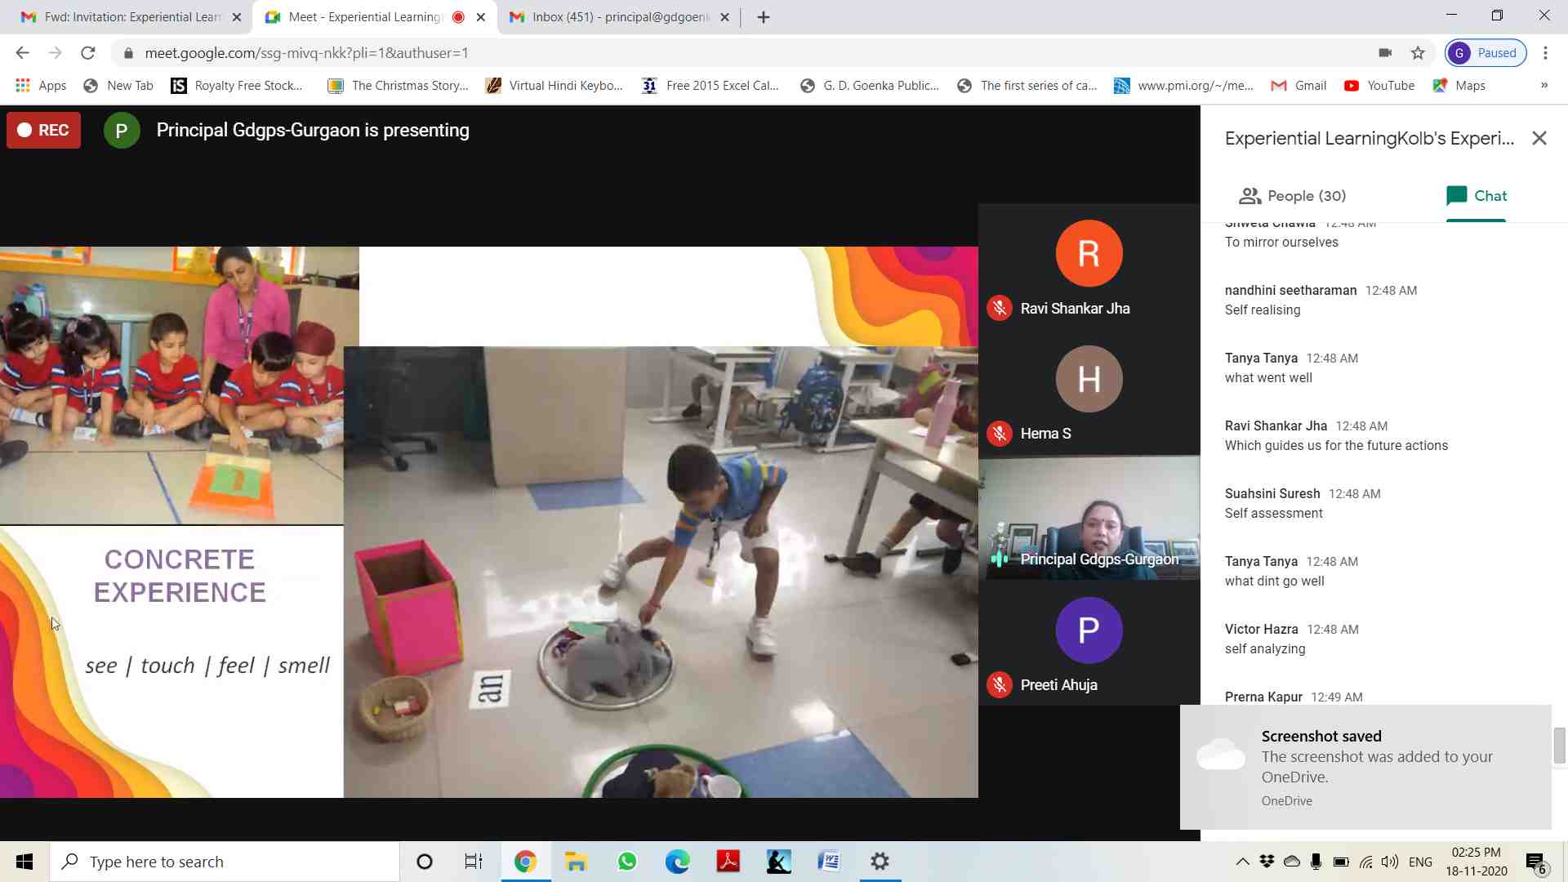Open the Free 2015 Excel Calendar bookmark
Viewport: 1568px width, 882px height.
tap(710, 86)
